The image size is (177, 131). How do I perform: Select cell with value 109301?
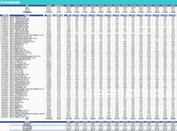coord(141,9)
